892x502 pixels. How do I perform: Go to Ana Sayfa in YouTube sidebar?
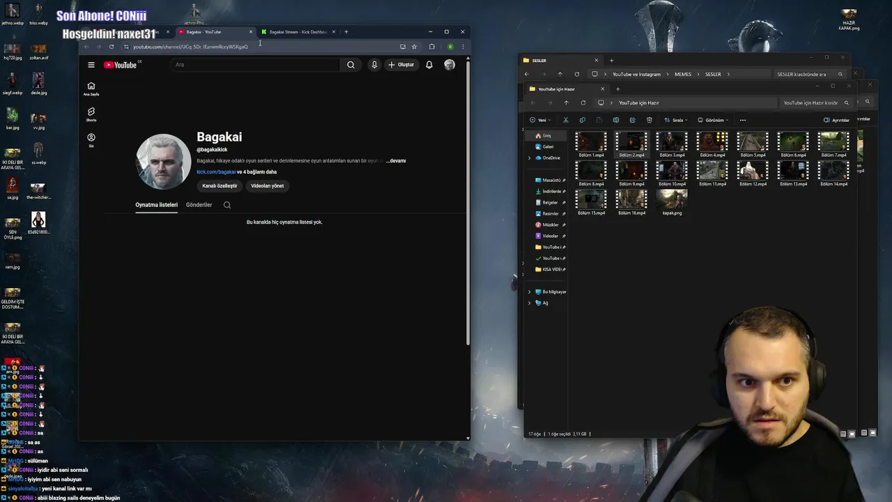(x=91, y=89)
